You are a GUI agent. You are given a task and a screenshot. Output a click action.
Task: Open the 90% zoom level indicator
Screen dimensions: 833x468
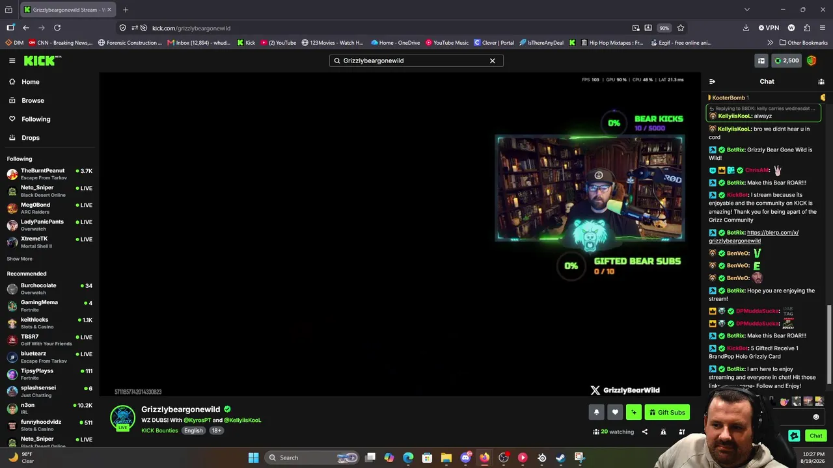coord(664,28)
